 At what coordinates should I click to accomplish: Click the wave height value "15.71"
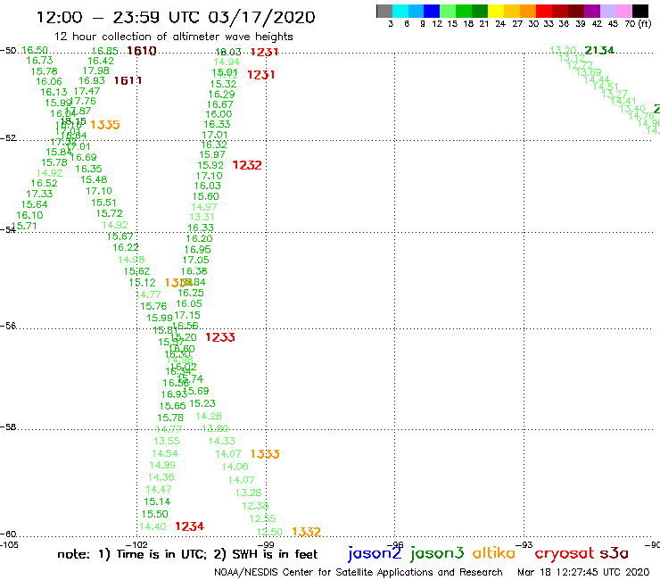click(25, 226)
